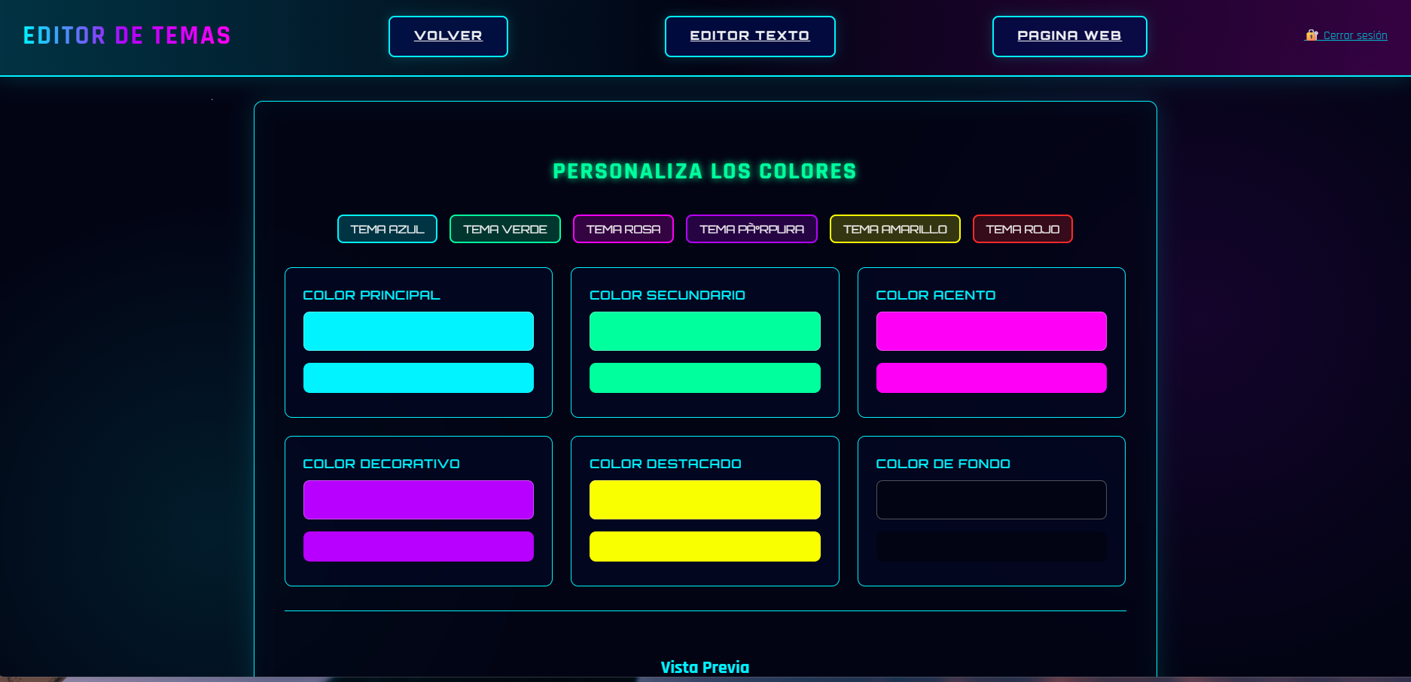Open the PAGINA WEB page

tap(1068, 36)
